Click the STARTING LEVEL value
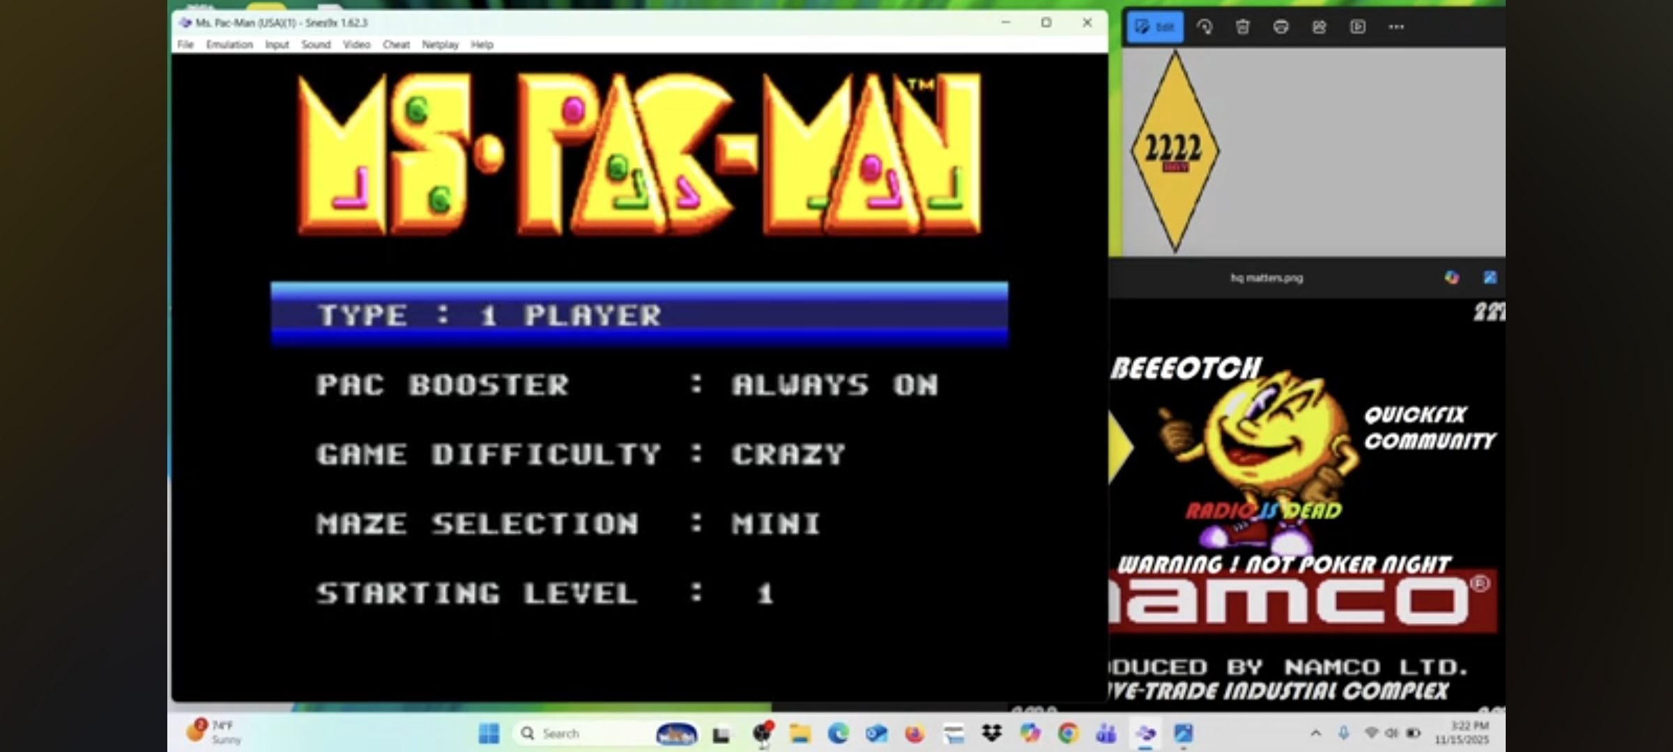This screenshot has width=1673, height=752. [x=765, y=594]
